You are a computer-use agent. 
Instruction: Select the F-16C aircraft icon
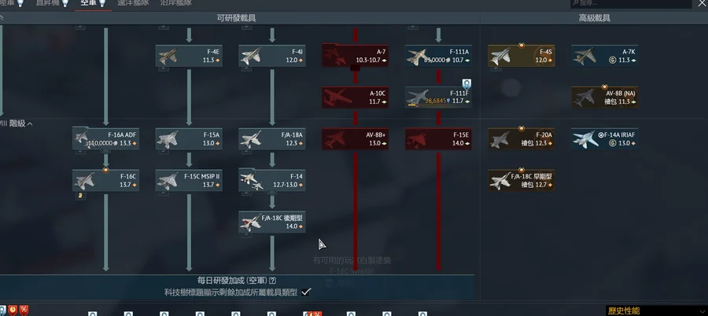[85, 181]
